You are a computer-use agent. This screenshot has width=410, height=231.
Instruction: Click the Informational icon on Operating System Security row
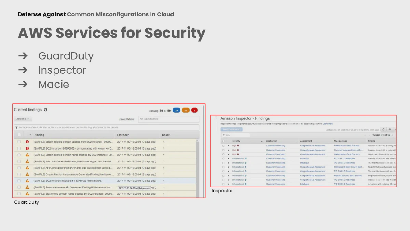click(245, 167)
